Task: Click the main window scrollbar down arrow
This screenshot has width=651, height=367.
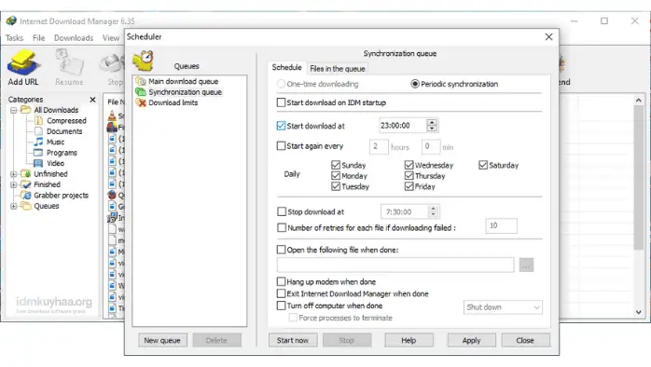Action: [x=639, y=312]
